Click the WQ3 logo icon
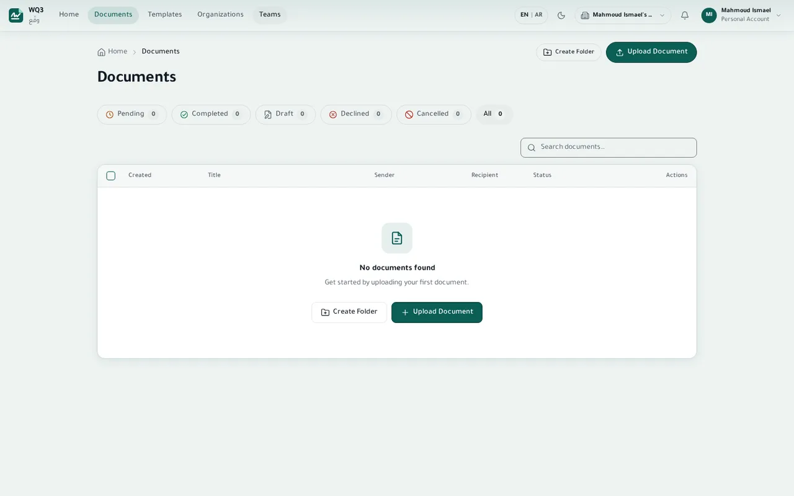The height and width of the screenshot is (496, 794). coord(16,15)
